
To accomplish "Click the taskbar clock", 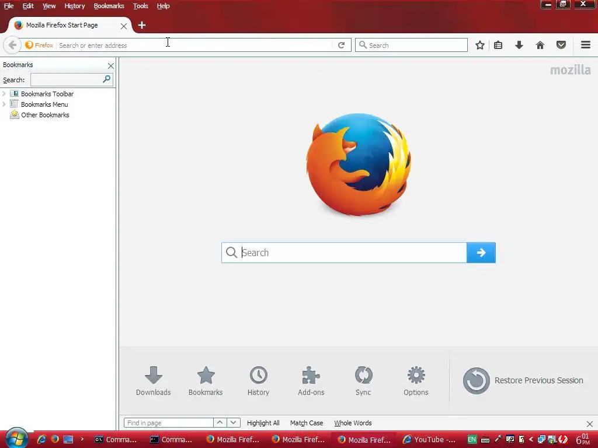I will 583,439.
